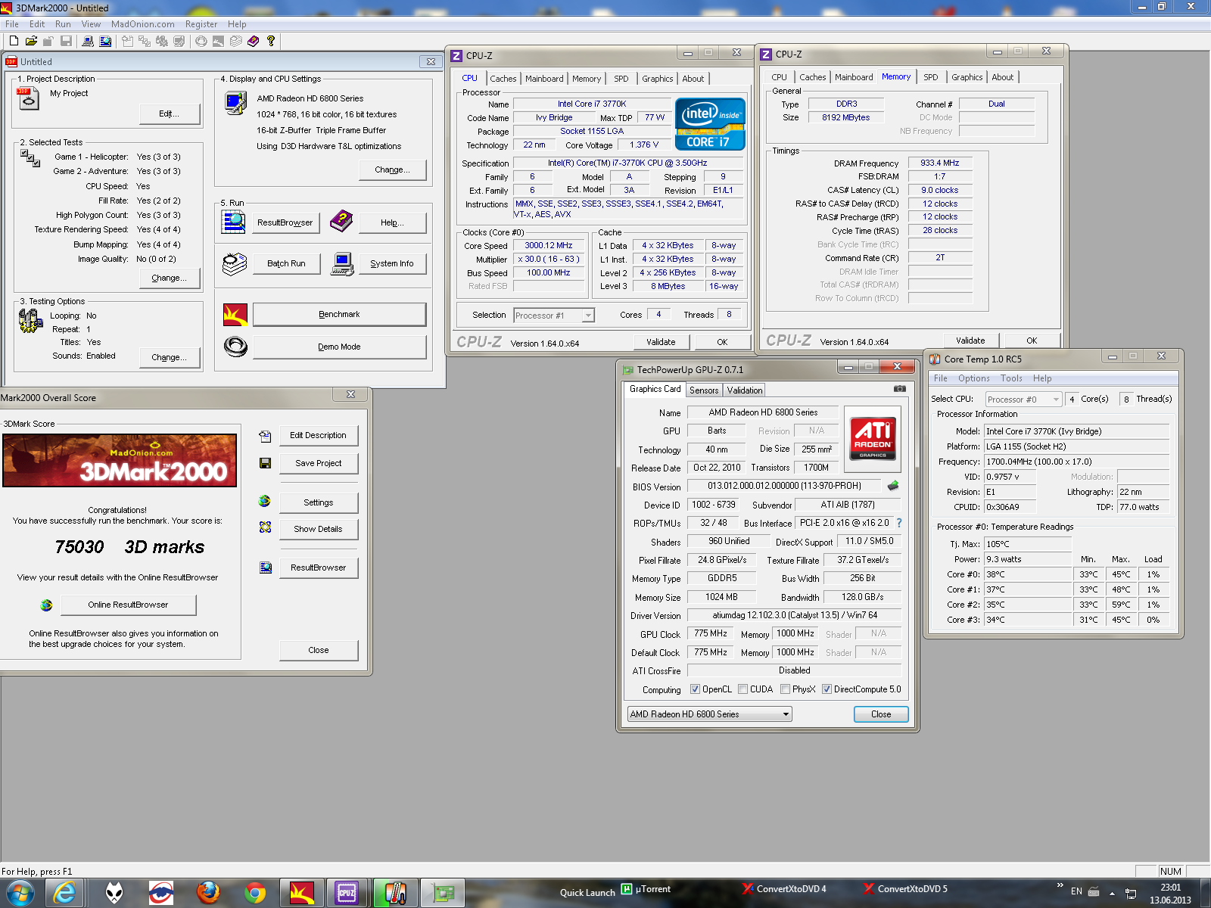Click the 3DMark2000 banner image
1211x908 pixels.
click(x=120, y=460)
